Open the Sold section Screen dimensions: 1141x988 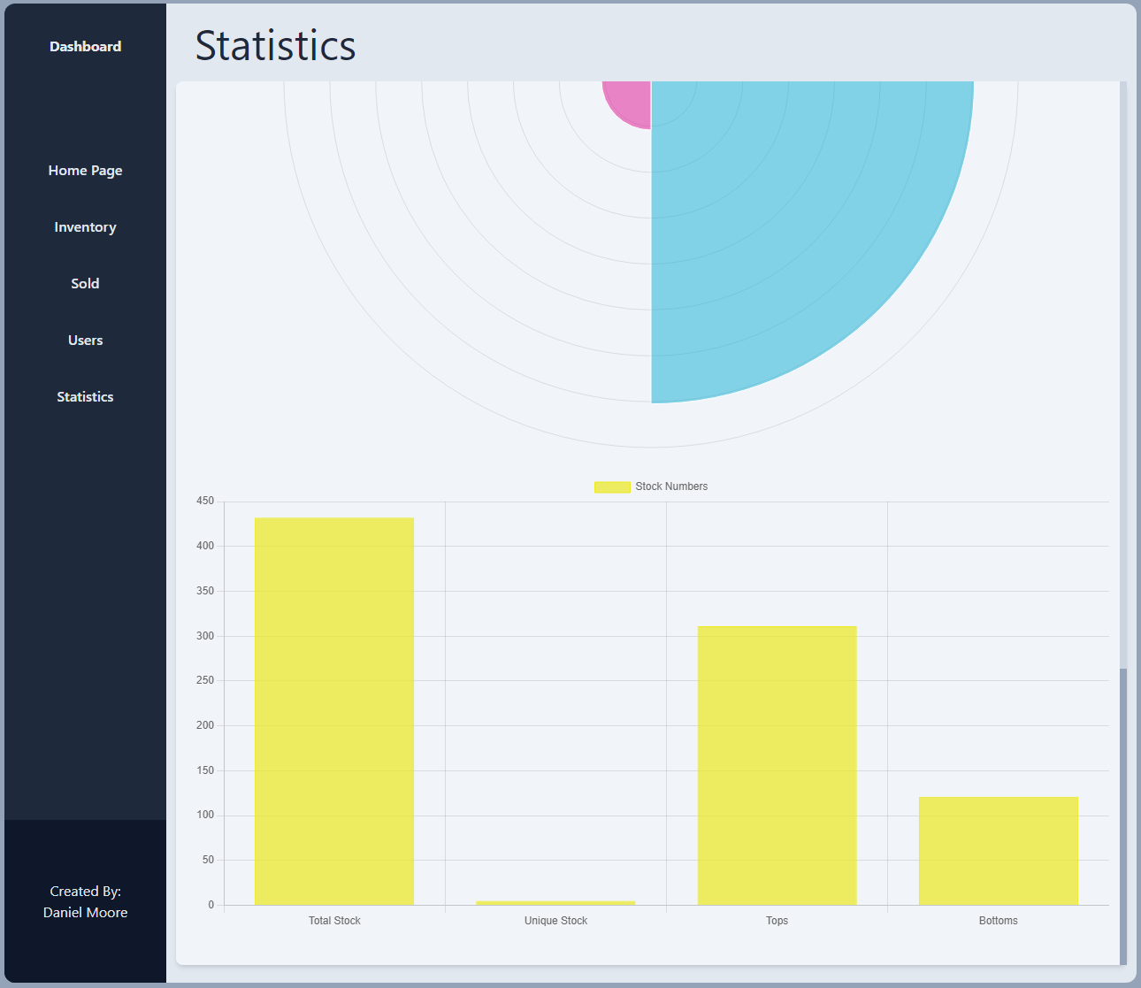[x=85, y=284]
